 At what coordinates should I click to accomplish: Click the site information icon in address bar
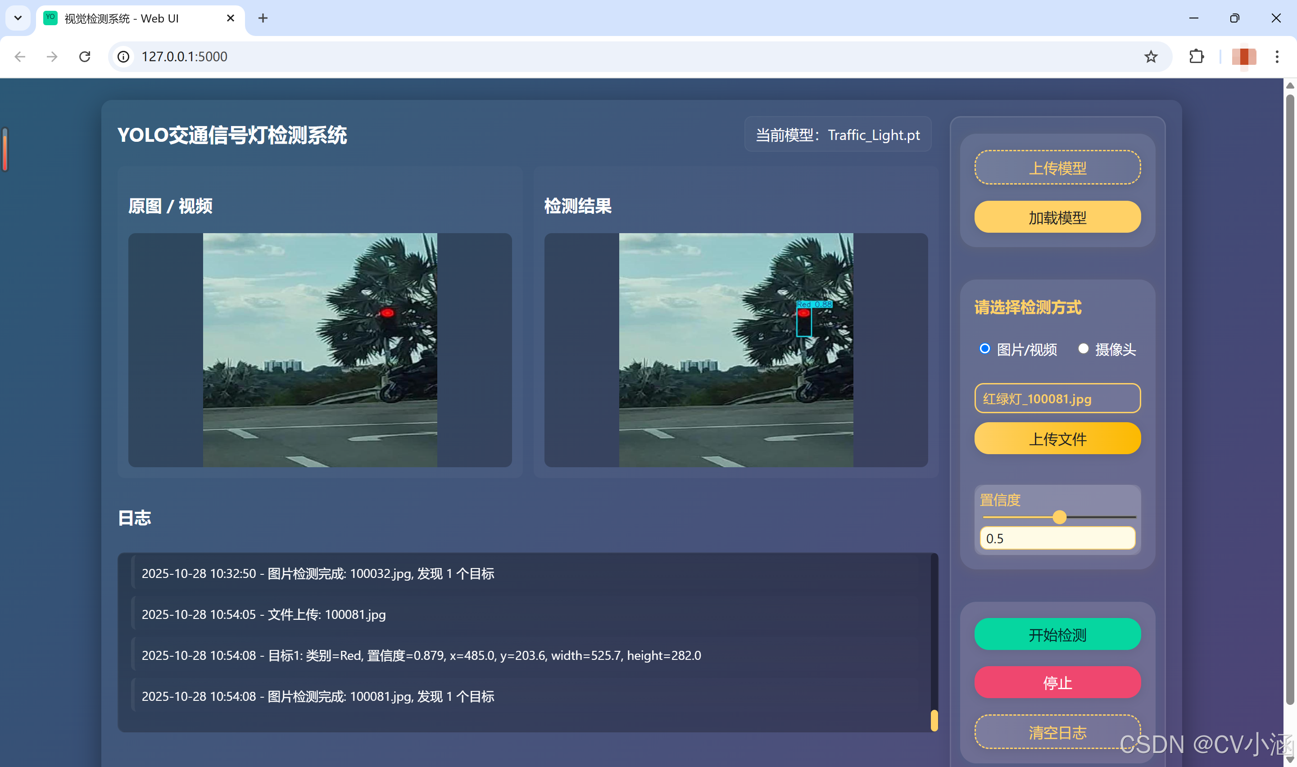tap(123, 56)
